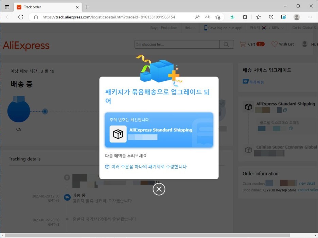View site information lock icon
The image size is (318, 238).
[x=36, y=17]
